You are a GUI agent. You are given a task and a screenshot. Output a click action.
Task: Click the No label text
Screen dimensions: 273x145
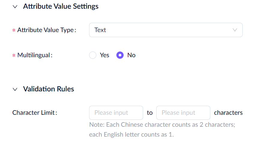[131, 55]
